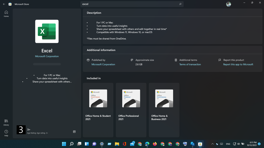Open File Explorer from taskbar
This screenshot has width=264, height=148.
coord(117,144)
